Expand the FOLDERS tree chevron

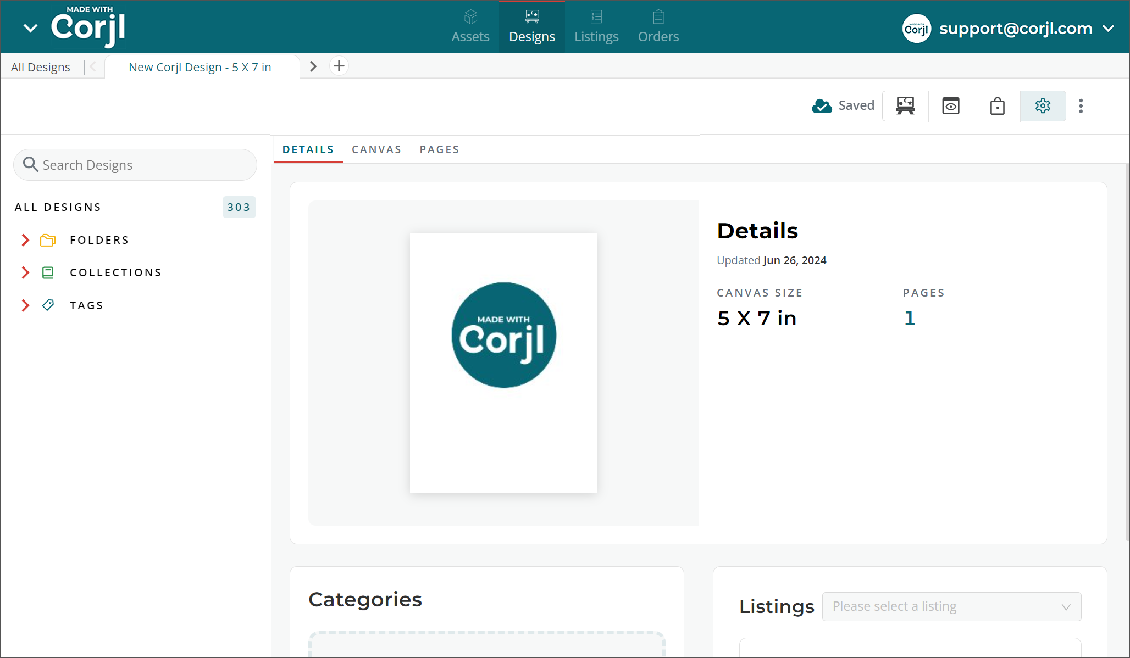click(25, 240)
